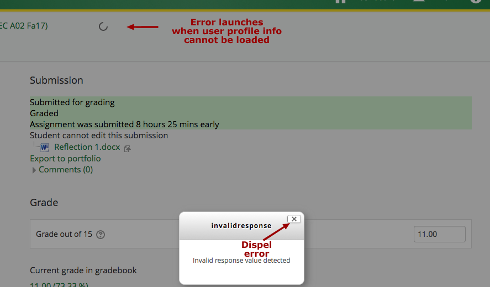
Task: Click the submitted 8 hours 25 mins early row
Action: pyautogui.click(x=124, y=124)
